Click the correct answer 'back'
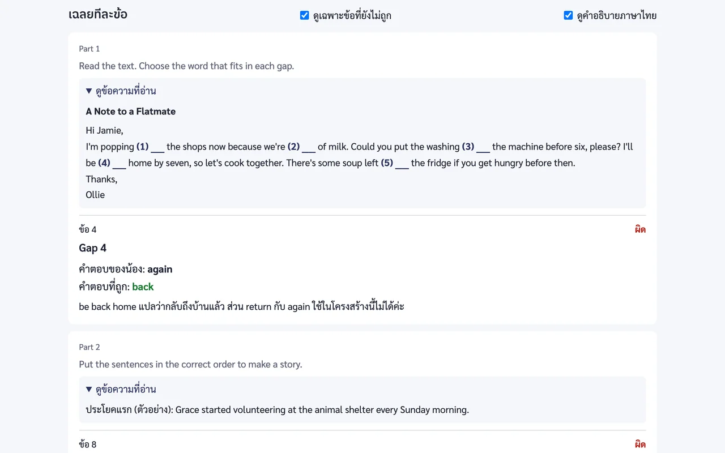Image resolution: width=725 pixels, height=453 pixels. [x=143, y=287]
